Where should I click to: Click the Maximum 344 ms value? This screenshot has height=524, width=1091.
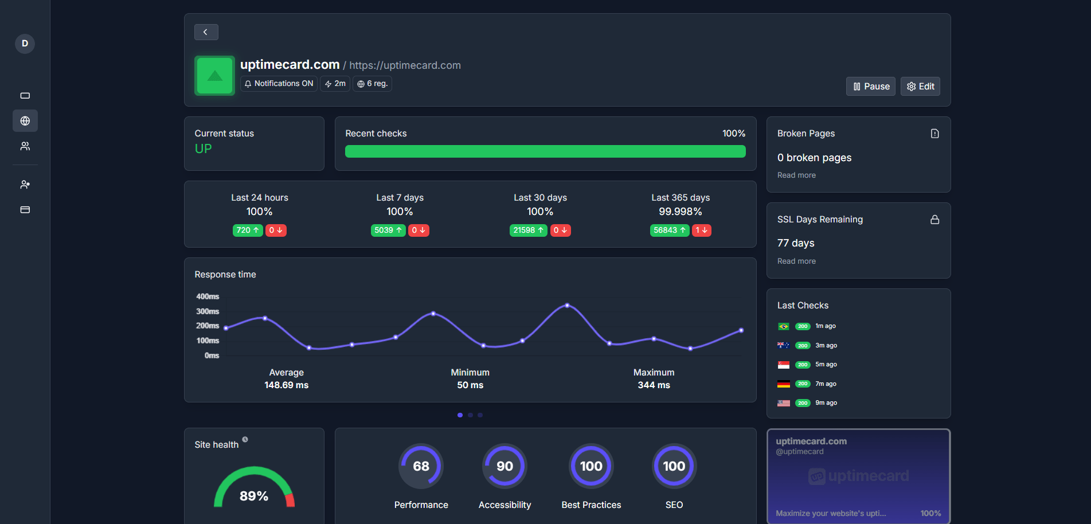pyautogui.click(x=654, y=385)
